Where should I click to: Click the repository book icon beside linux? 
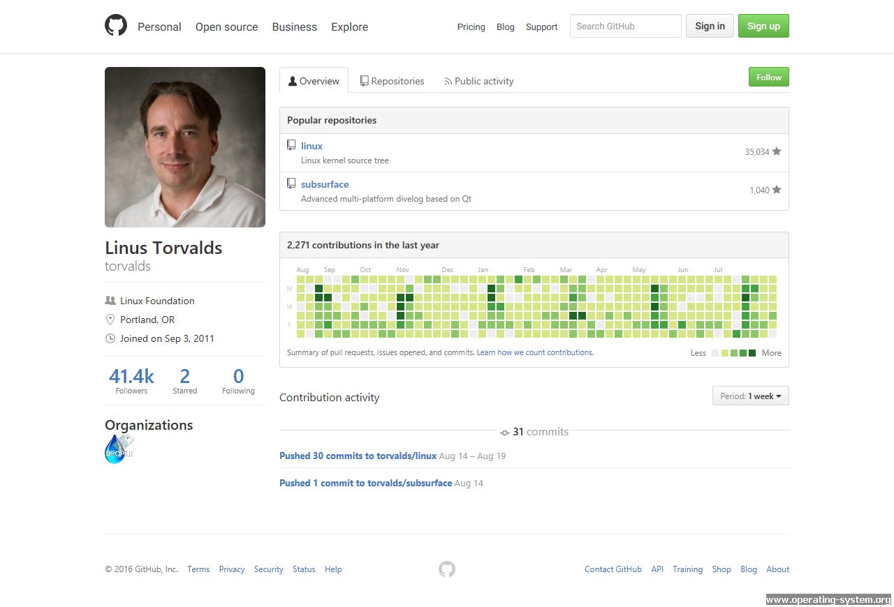(291, 144)
